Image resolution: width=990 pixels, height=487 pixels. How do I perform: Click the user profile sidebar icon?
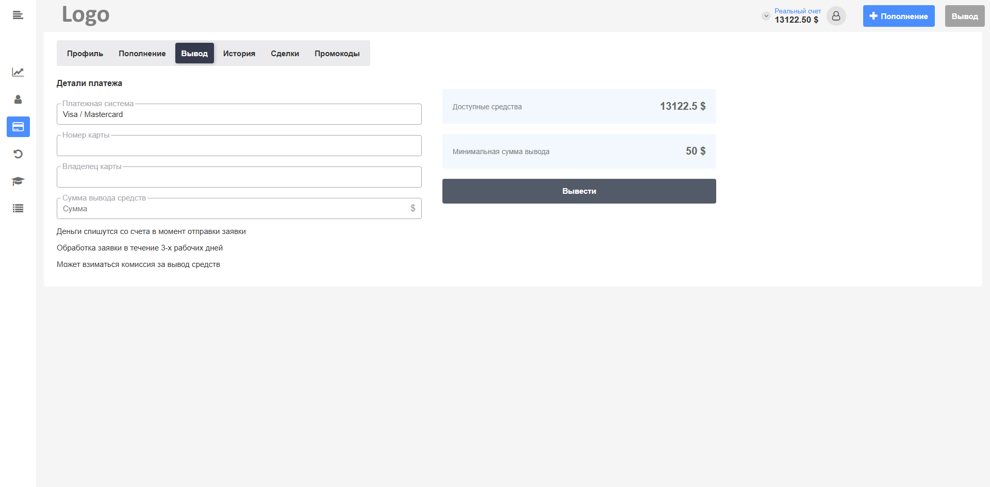coord(18,99)
